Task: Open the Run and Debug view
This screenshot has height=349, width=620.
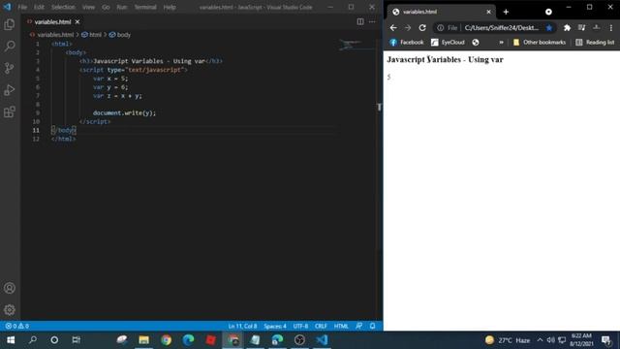Action: (x=10, y=90)
